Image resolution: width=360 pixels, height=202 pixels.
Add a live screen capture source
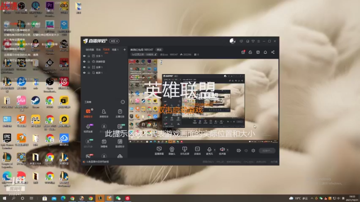(x=159, y=151)
